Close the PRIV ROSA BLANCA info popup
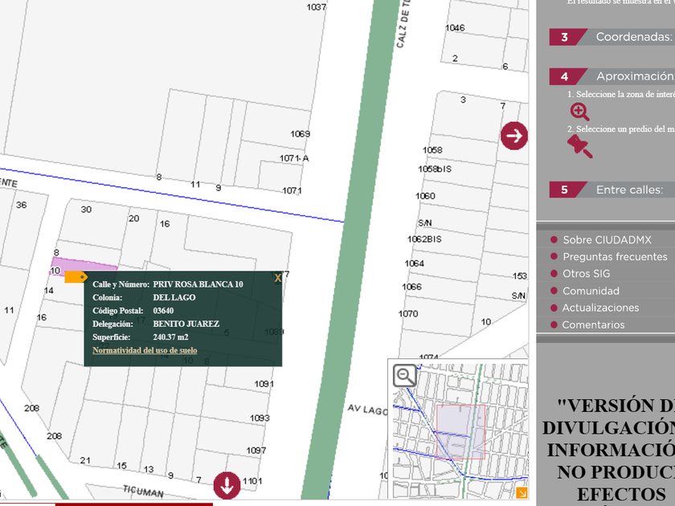Viewport: 675px width, 506px height. point(278,278)
